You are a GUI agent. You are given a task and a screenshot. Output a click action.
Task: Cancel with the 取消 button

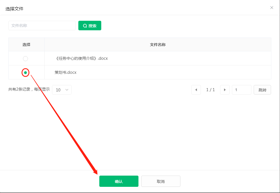[161, 181]
